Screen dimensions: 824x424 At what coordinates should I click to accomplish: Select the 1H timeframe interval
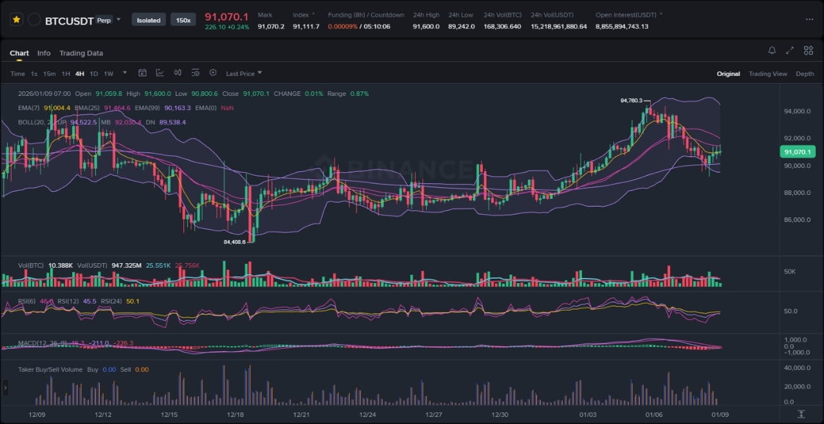tap(66, 74)
